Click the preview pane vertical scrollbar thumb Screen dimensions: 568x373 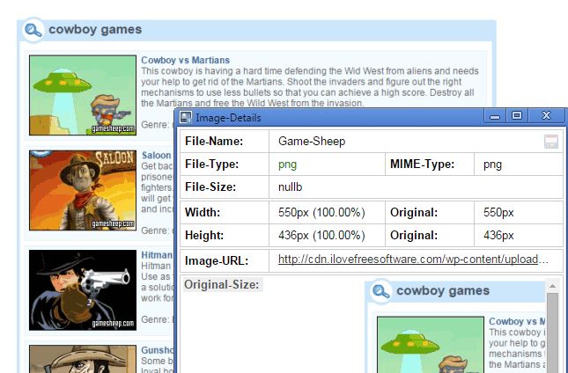tap(552, 333)
